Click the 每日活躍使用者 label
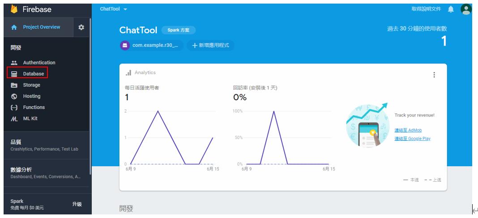478x218 pixels. pos(142,88)
